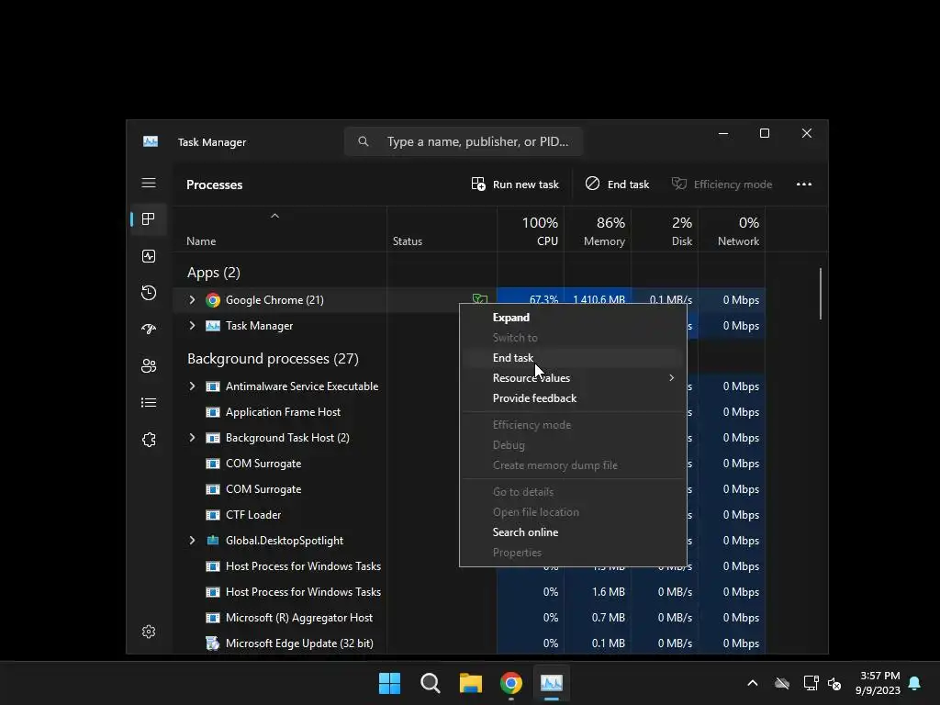
Task: Click the Efficiency mode toolbar button
Action: (722, 184)
